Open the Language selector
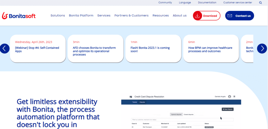 (x=185, y=3)
